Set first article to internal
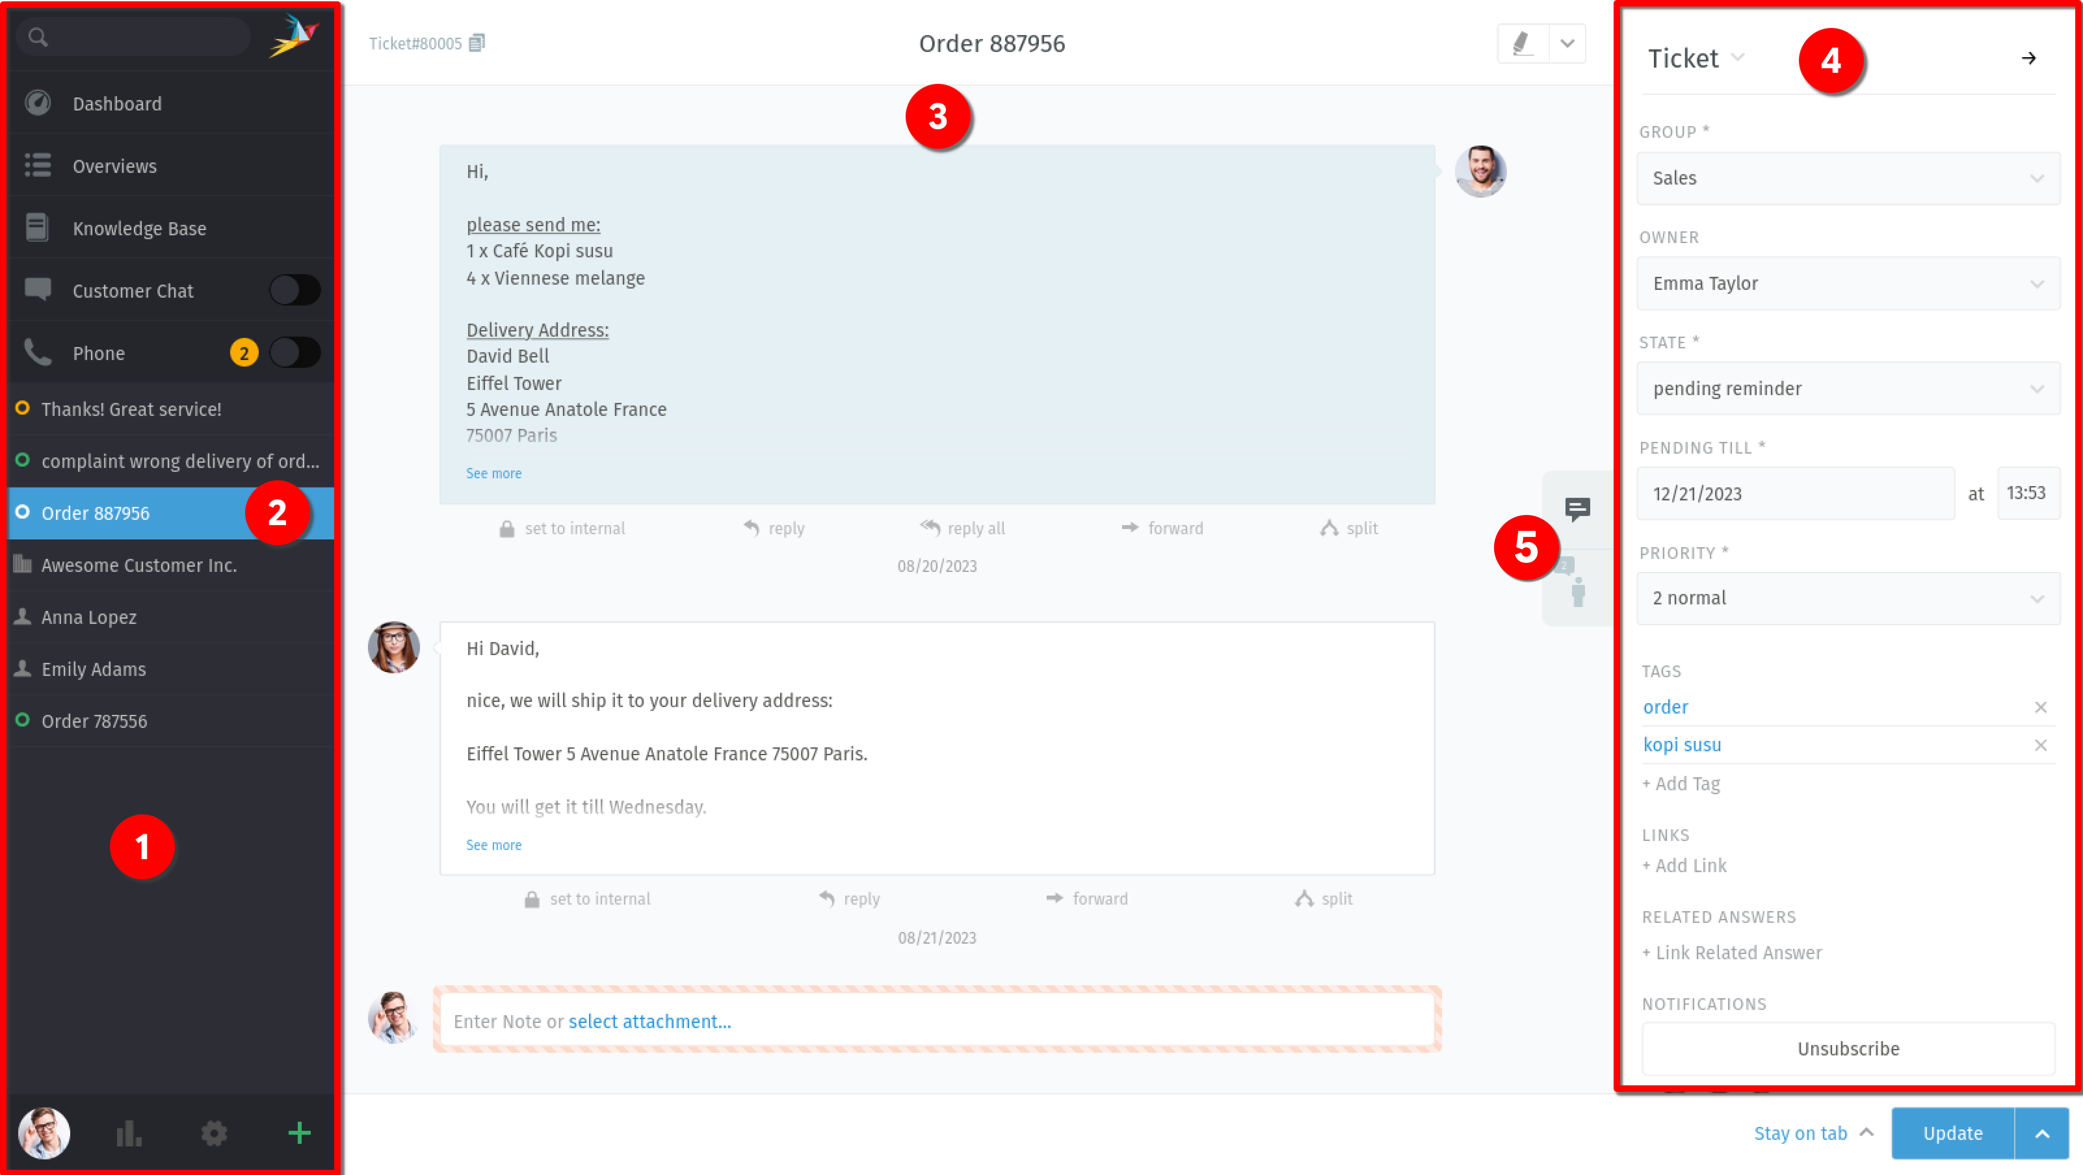 tap(563, 528)
